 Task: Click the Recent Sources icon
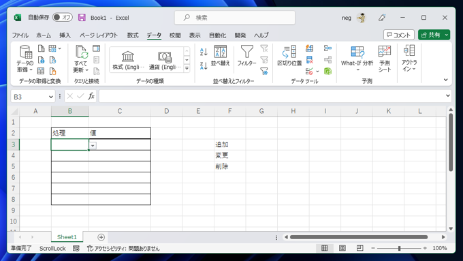coord(52,60)
